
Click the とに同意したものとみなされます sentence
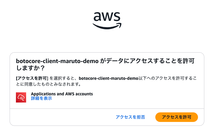pos(48,84)
